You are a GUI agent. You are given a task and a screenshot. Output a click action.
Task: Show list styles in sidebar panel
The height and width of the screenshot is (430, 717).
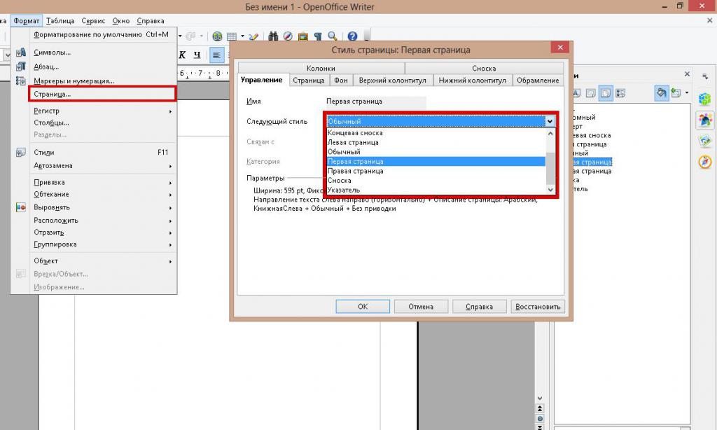[620, 93]
